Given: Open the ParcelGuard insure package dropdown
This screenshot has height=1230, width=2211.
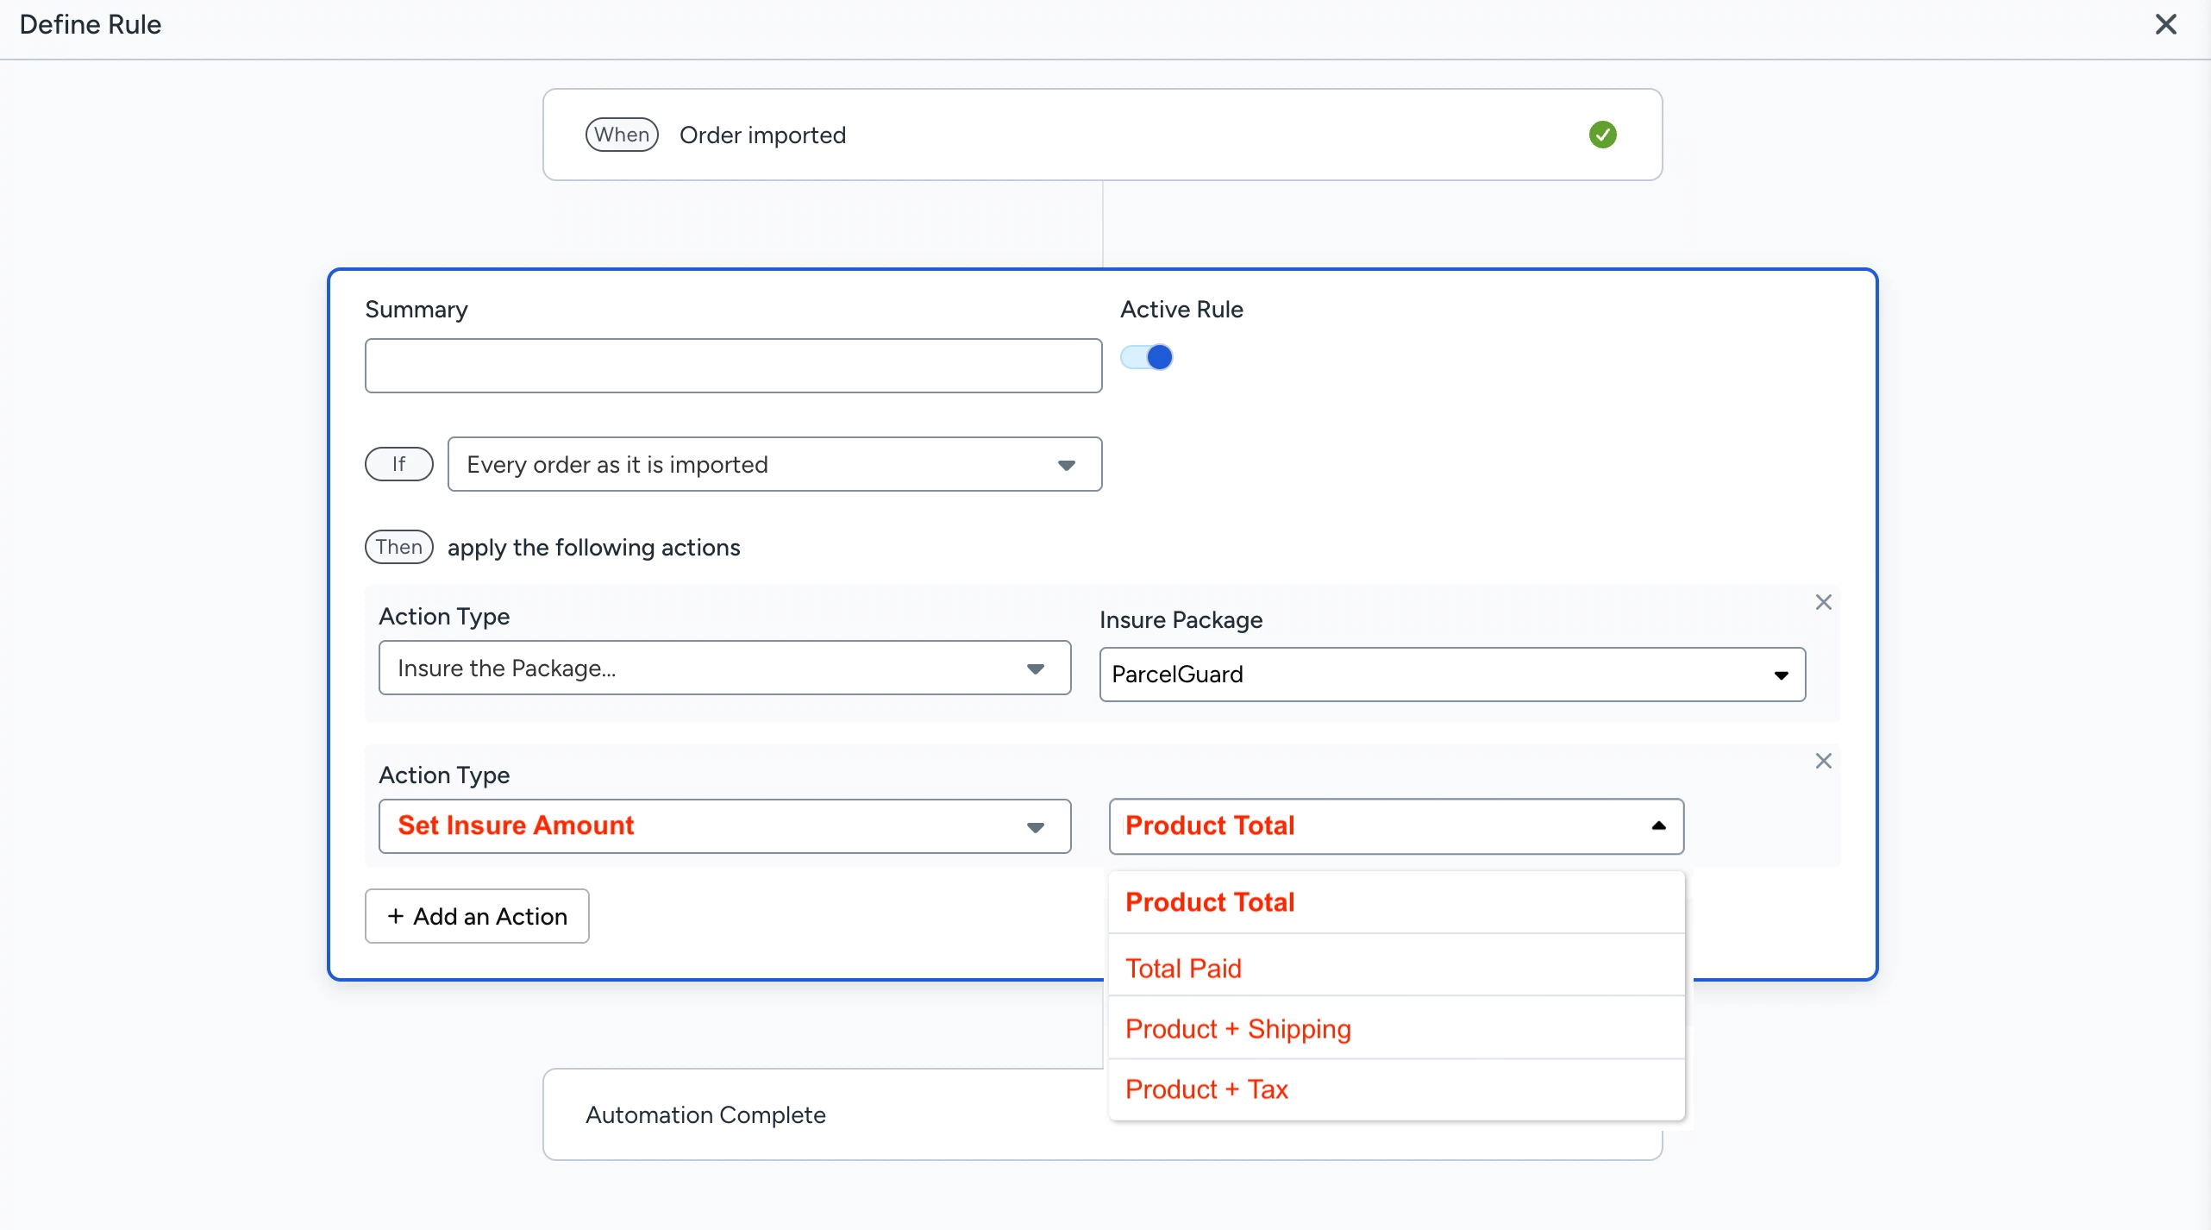Looking at the screenshot, I should point(1452,675).
